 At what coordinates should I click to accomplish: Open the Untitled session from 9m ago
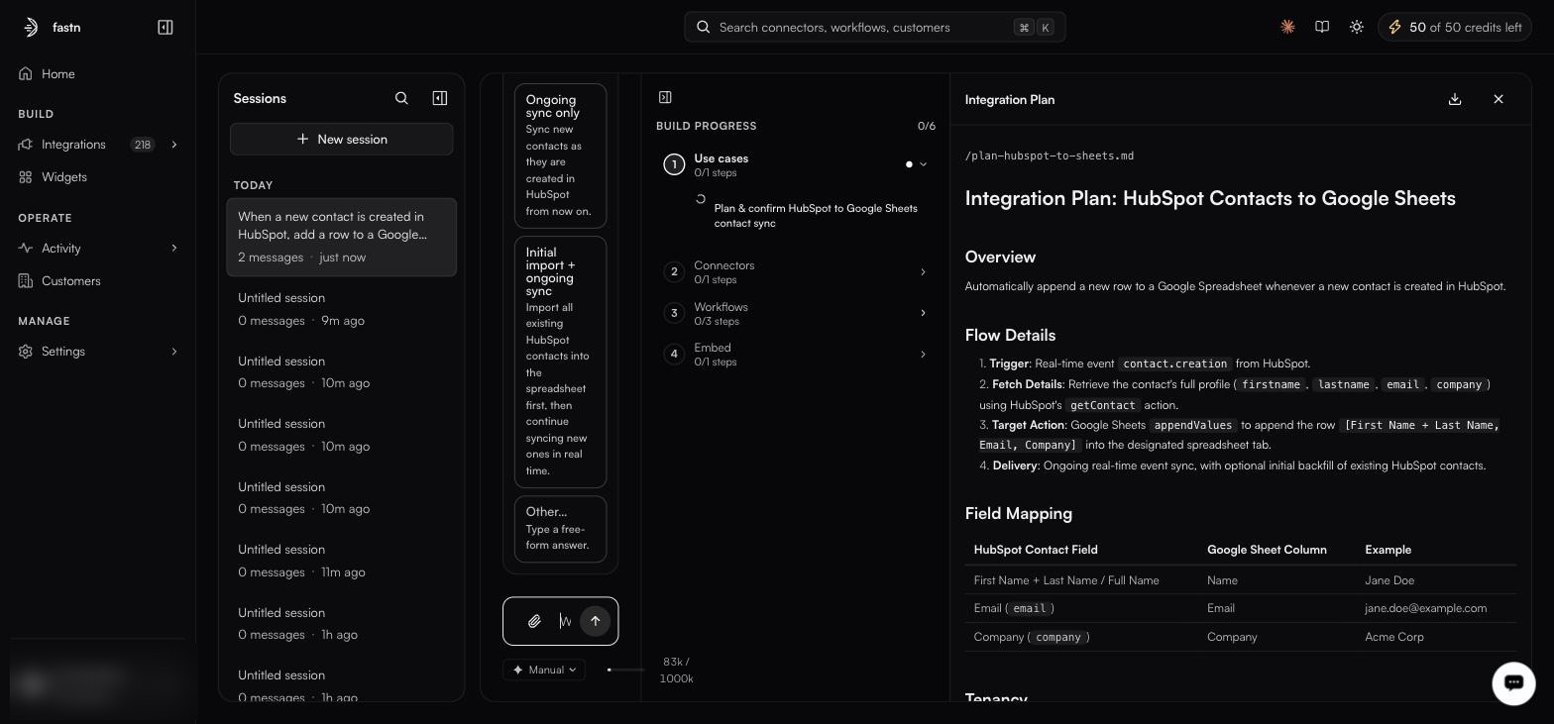(342, 309)
